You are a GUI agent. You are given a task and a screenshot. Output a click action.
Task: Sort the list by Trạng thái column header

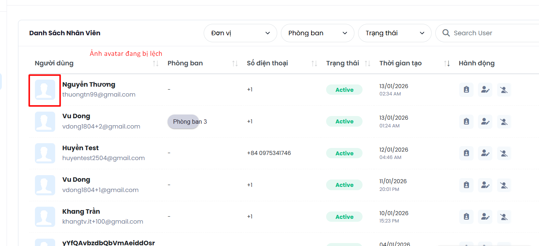click(x=367, y=64)
